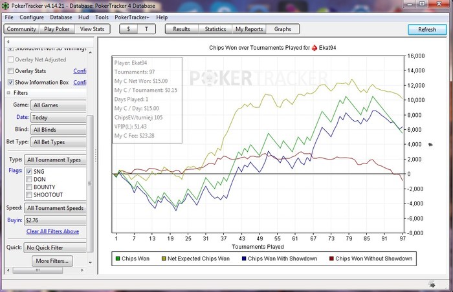Click red Chips Won Without Showdown swatch

coord(331,259)
